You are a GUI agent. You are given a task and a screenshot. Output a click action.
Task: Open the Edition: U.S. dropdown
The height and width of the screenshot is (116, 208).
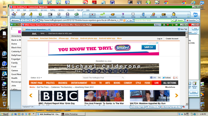[x=36, y=78]
